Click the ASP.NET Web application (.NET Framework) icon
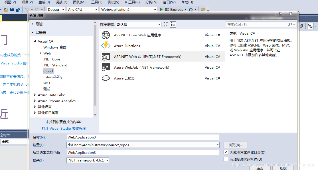 coord(106,57)
